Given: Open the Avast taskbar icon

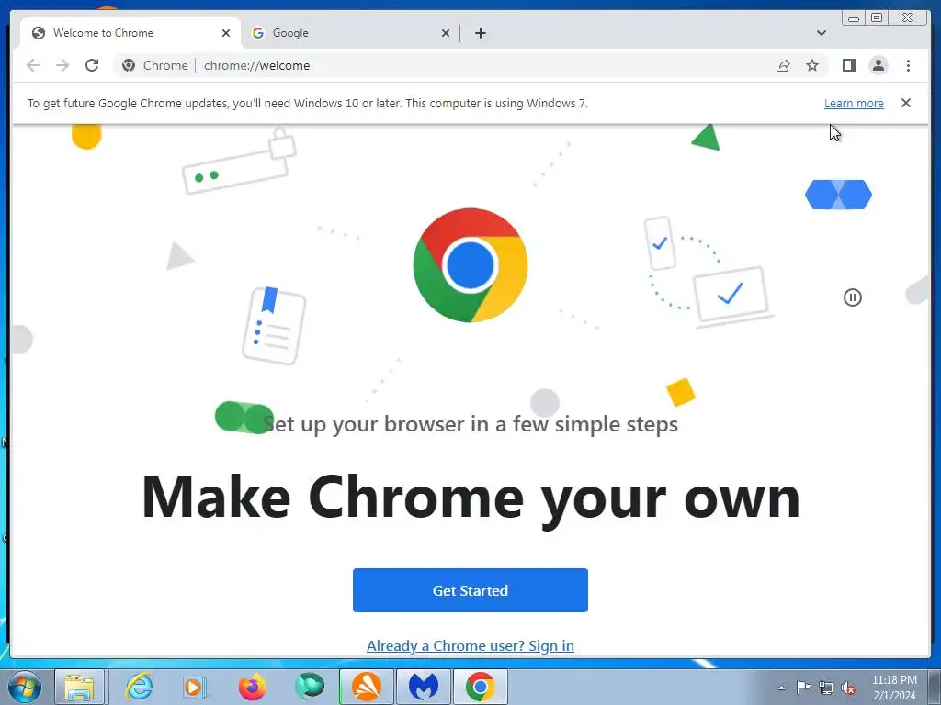Looking at the screenshot, I should coord(366,687).
